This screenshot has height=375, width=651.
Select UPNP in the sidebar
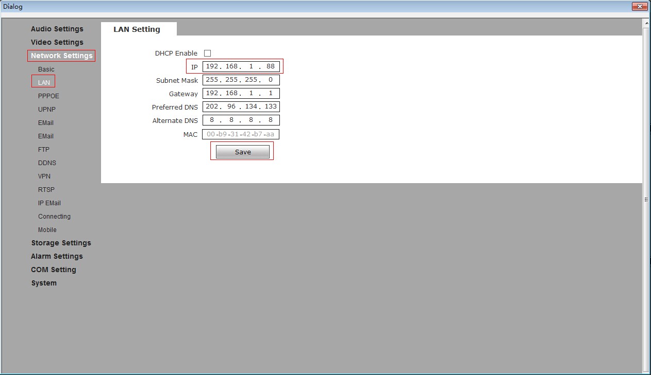(46, 109)
